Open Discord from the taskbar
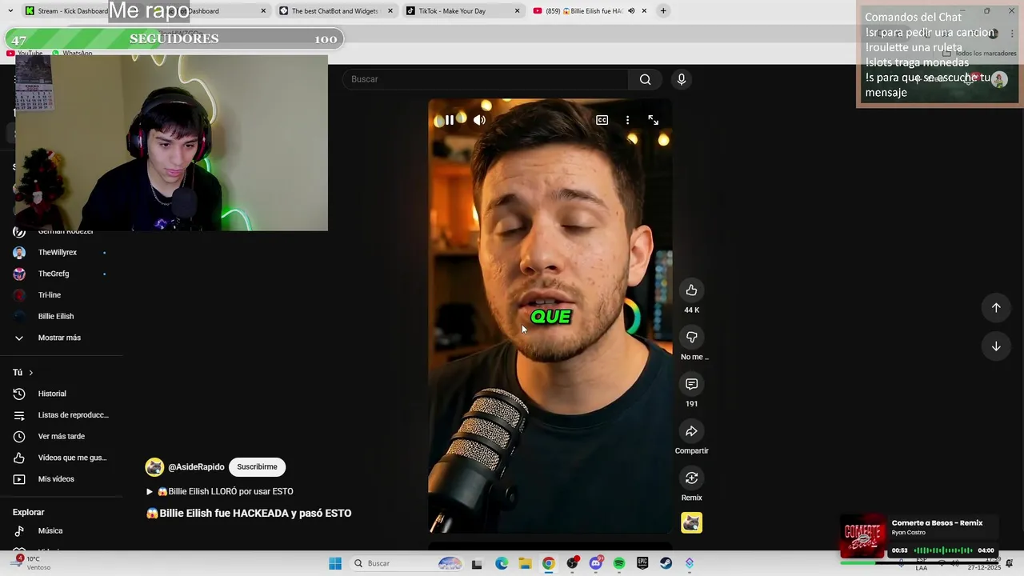 595,564
